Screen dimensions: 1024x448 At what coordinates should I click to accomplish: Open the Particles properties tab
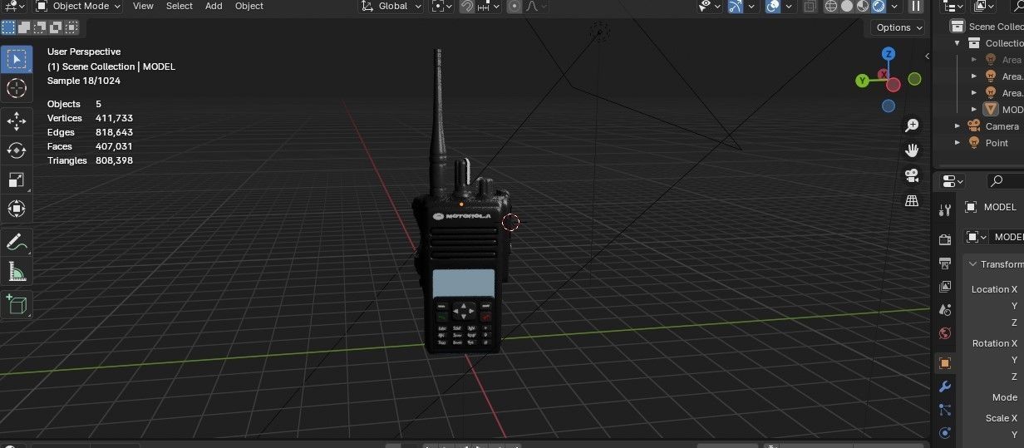944,410
